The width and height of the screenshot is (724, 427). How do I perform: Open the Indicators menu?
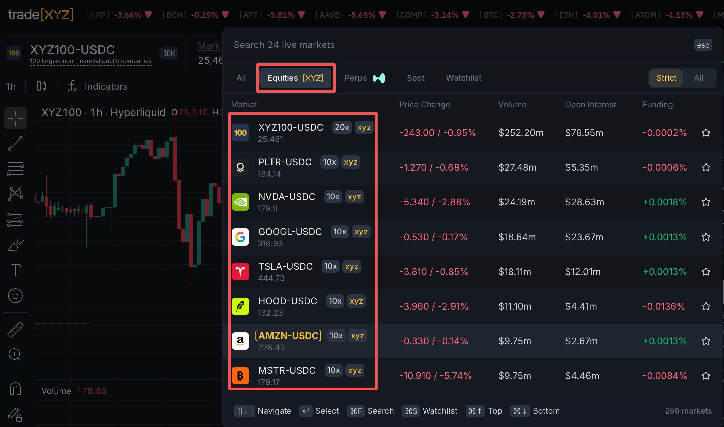click(x=98, y=86)
